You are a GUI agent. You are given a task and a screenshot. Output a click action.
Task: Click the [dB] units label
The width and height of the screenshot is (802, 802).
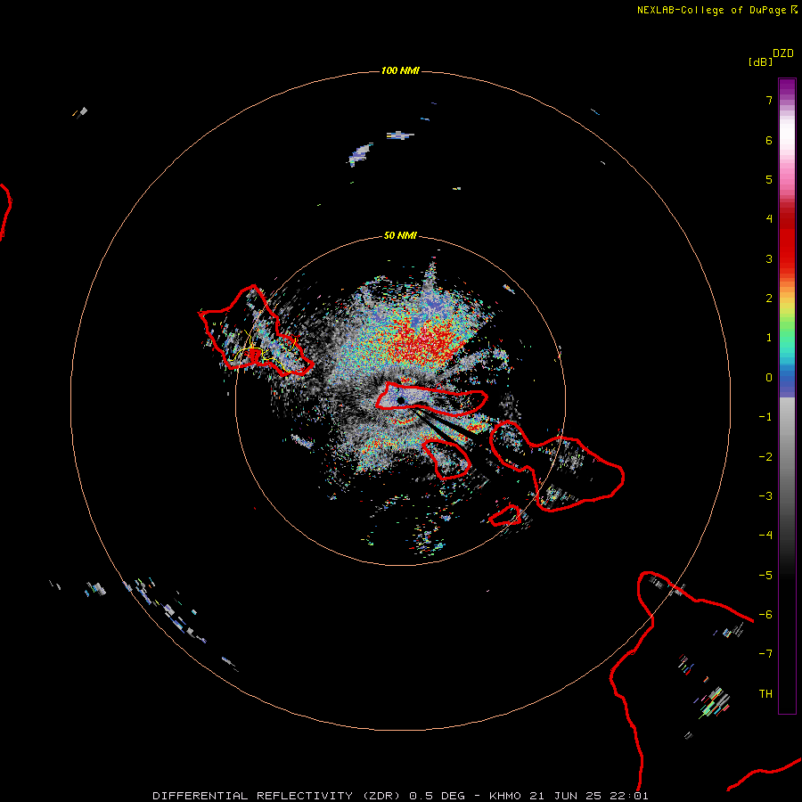pos(760,61)
